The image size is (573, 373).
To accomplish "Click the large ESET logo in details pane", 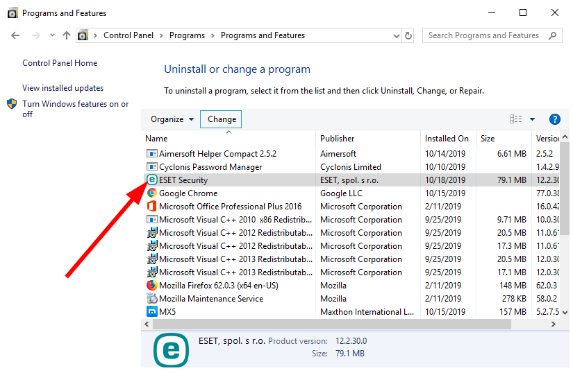I will pyautogui.click(x=171, y=349).
